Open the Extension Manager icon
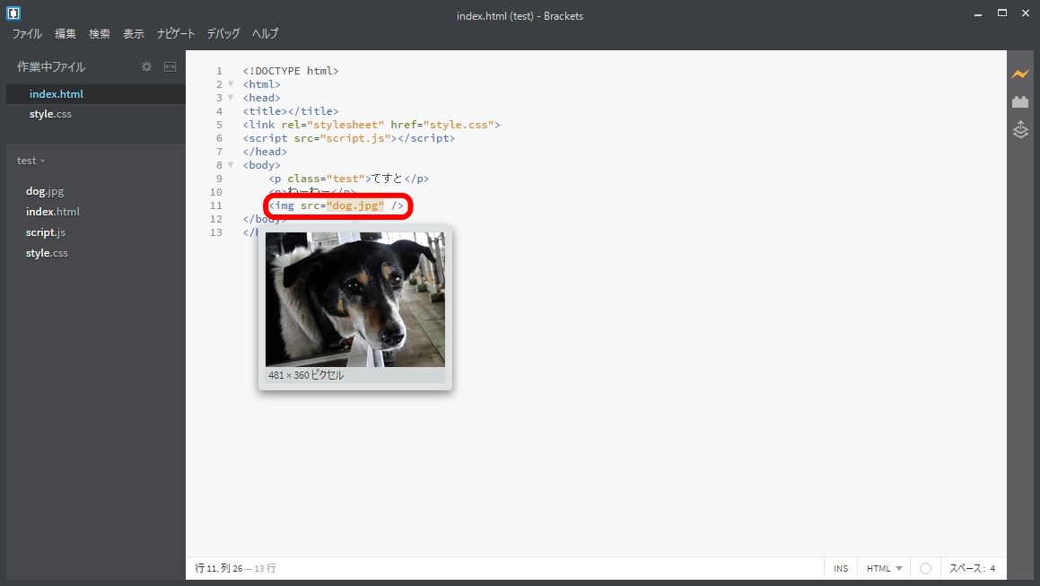 pyautogui.click(x=1019, y=102)
